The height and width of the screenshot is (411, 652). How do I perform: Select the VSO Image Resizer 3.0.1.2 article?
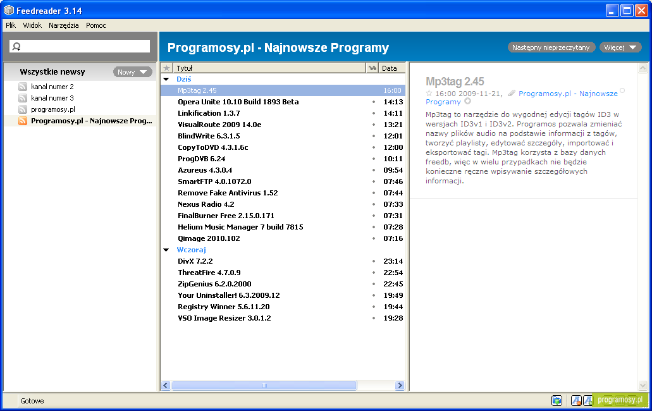(283, 318)
